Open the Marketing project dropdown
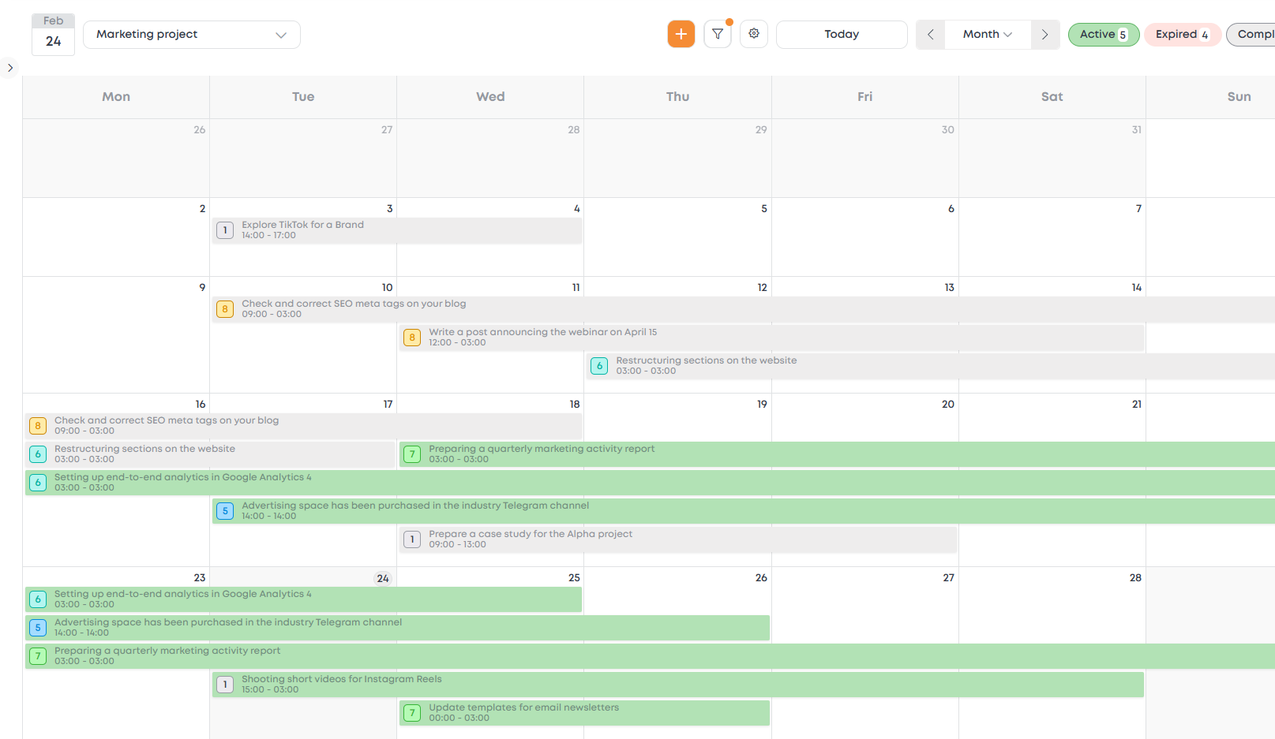Image resolution: width=1275 pixels, height=739 pixels. pyautogui.click(x=191, y=35)
